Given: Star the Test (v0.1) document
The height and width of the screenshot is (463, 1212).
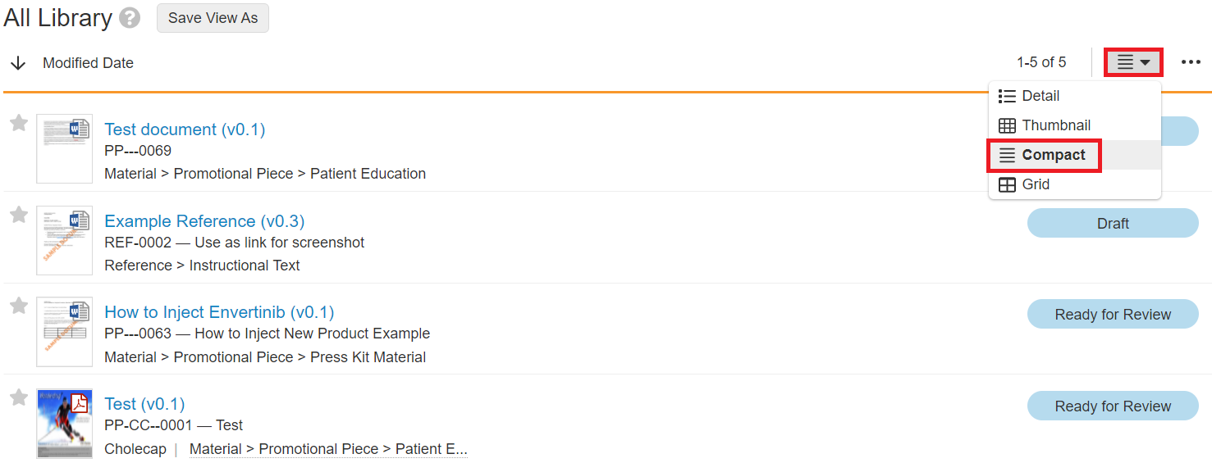Looking at the screenshot, I should point(19,397).
